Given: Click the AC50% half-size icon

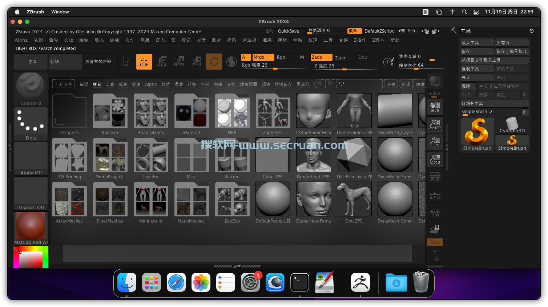Looking at the screenshot, I should coord(435,159).
